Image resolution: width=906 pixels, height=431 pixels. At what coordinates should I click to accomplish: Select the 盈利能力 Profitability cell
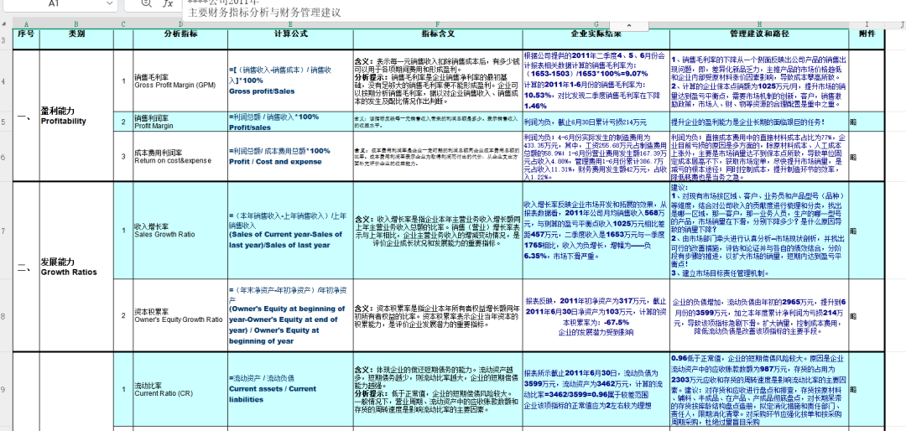[76, 116]
